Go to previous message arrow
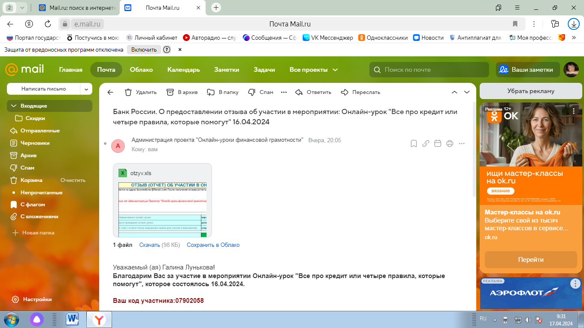The height and width of the screenshot is (328, 584). coord(454,92)
